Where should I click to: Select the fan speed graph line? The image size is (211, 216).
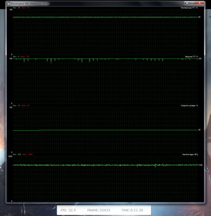105,130
